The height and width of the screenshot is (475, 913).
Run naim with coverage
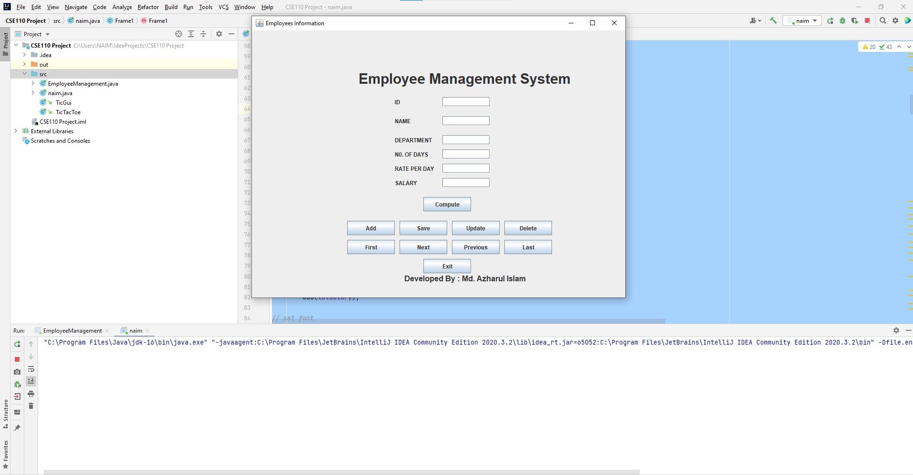[855, 20]
